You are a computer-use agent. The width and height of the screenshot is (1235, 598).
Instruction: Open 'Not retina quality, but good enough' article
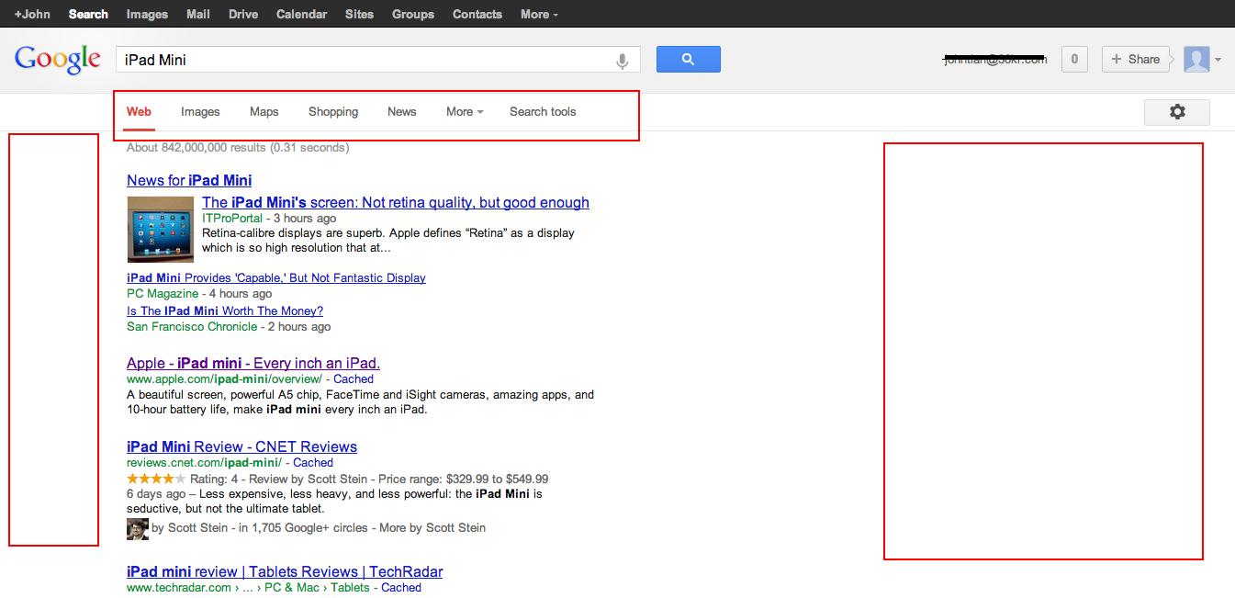pyautogui.click(x=396, y=202)
